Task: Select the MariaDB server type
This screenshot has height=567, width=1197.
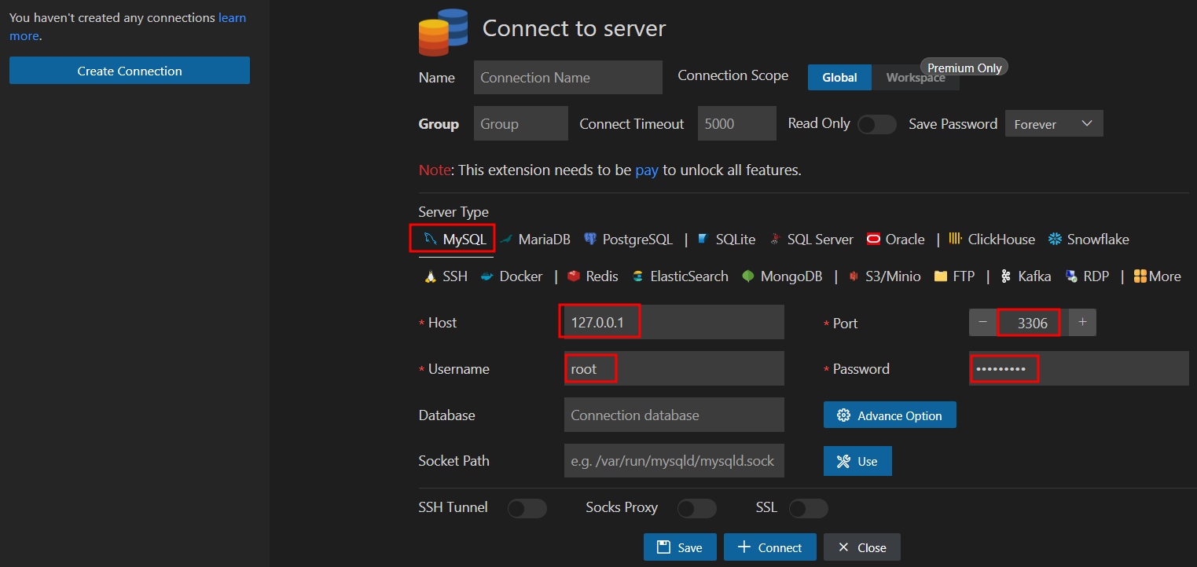Action: tap(535, 240)
